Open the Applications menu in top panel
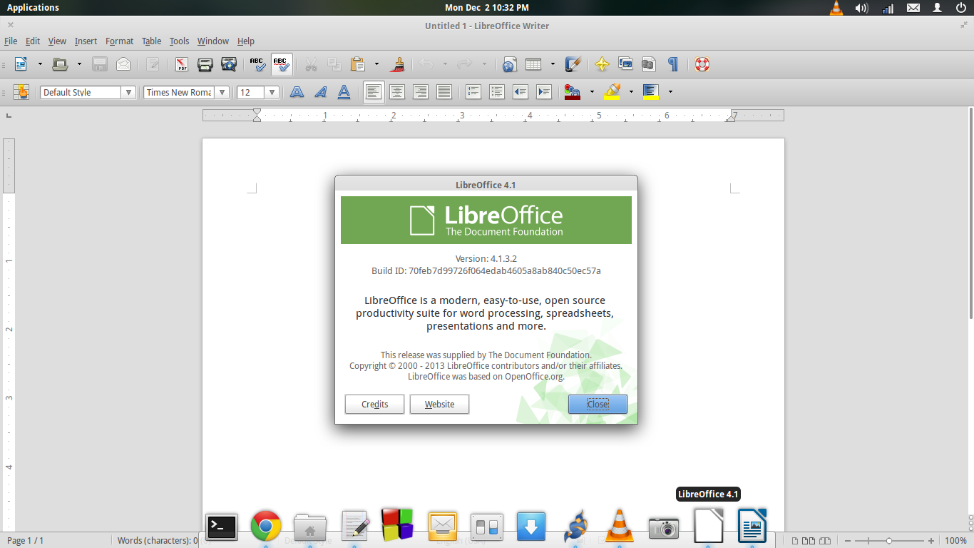This screenshot has width=974, height=548. pos(33,8)
